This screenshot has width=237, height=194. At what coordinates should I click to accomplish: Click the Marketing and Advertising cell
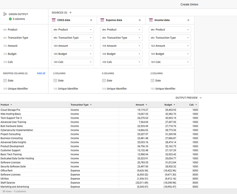coord(35,187)
